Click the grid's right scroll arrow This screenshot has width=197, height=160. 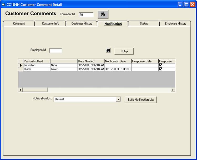[x=173, y=90]
